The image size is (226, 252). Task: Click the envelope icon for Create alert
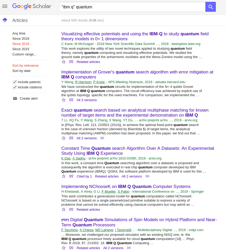pyautogui.click(x=15, y=98)
